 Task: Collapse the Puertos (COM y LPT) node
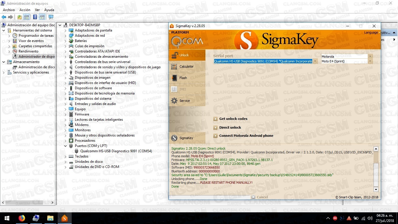[x=66, y=146]
